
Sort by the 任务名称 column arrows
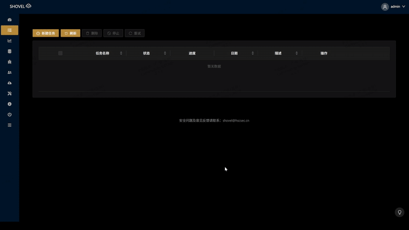point(121,53)
